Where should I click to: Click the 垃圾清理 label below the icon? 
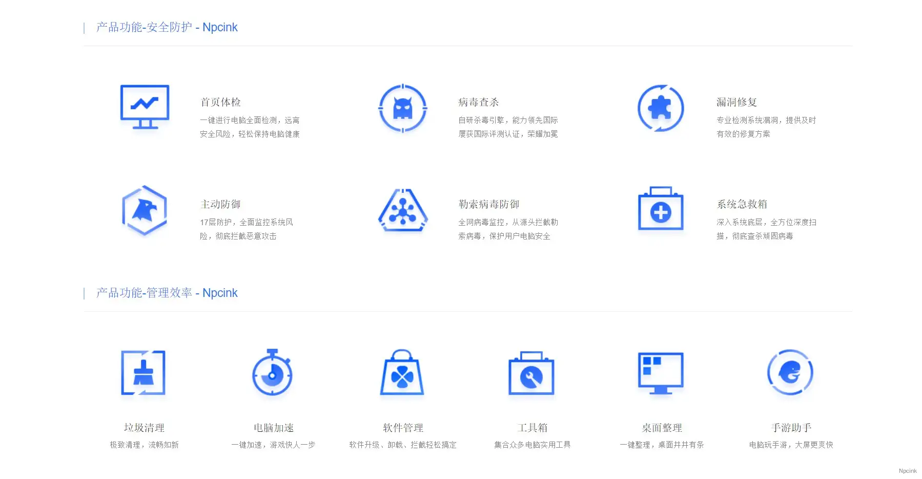(x=144, y=428)
